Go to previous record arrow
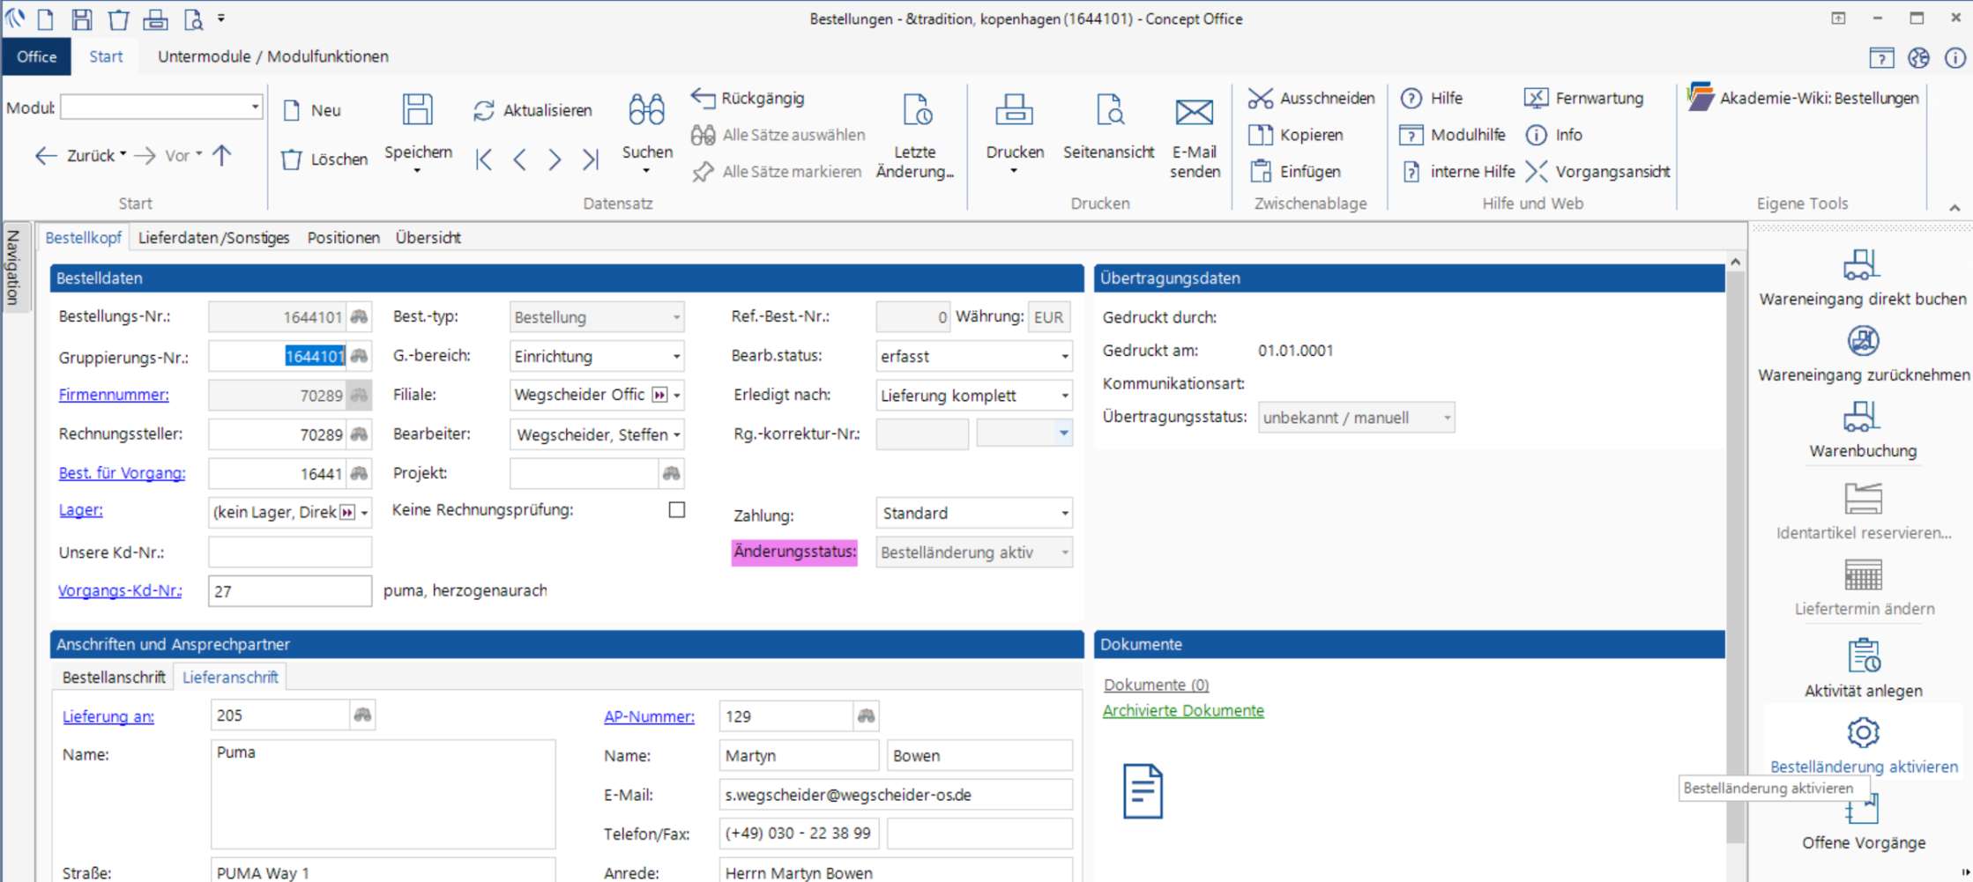This screenshot has height=882, width=1973. pos(520,159)
